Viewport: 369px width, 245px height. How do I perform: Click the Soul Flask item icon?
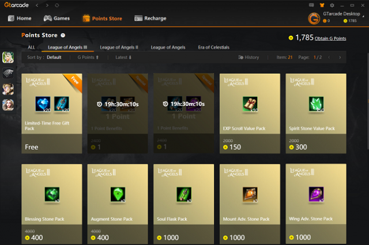coord(184,194)
